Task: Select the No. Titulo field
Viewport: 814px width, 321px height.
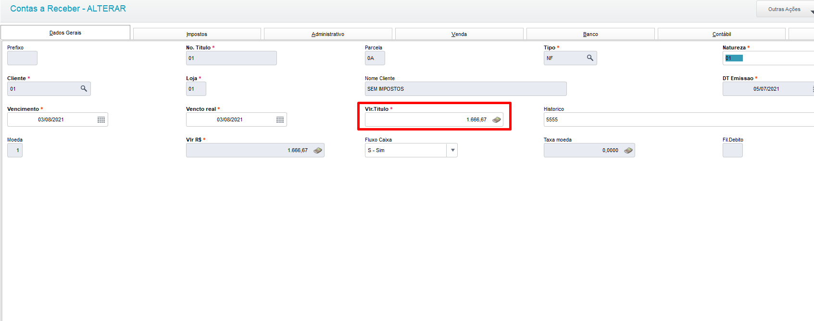Action: click(231, 58)
